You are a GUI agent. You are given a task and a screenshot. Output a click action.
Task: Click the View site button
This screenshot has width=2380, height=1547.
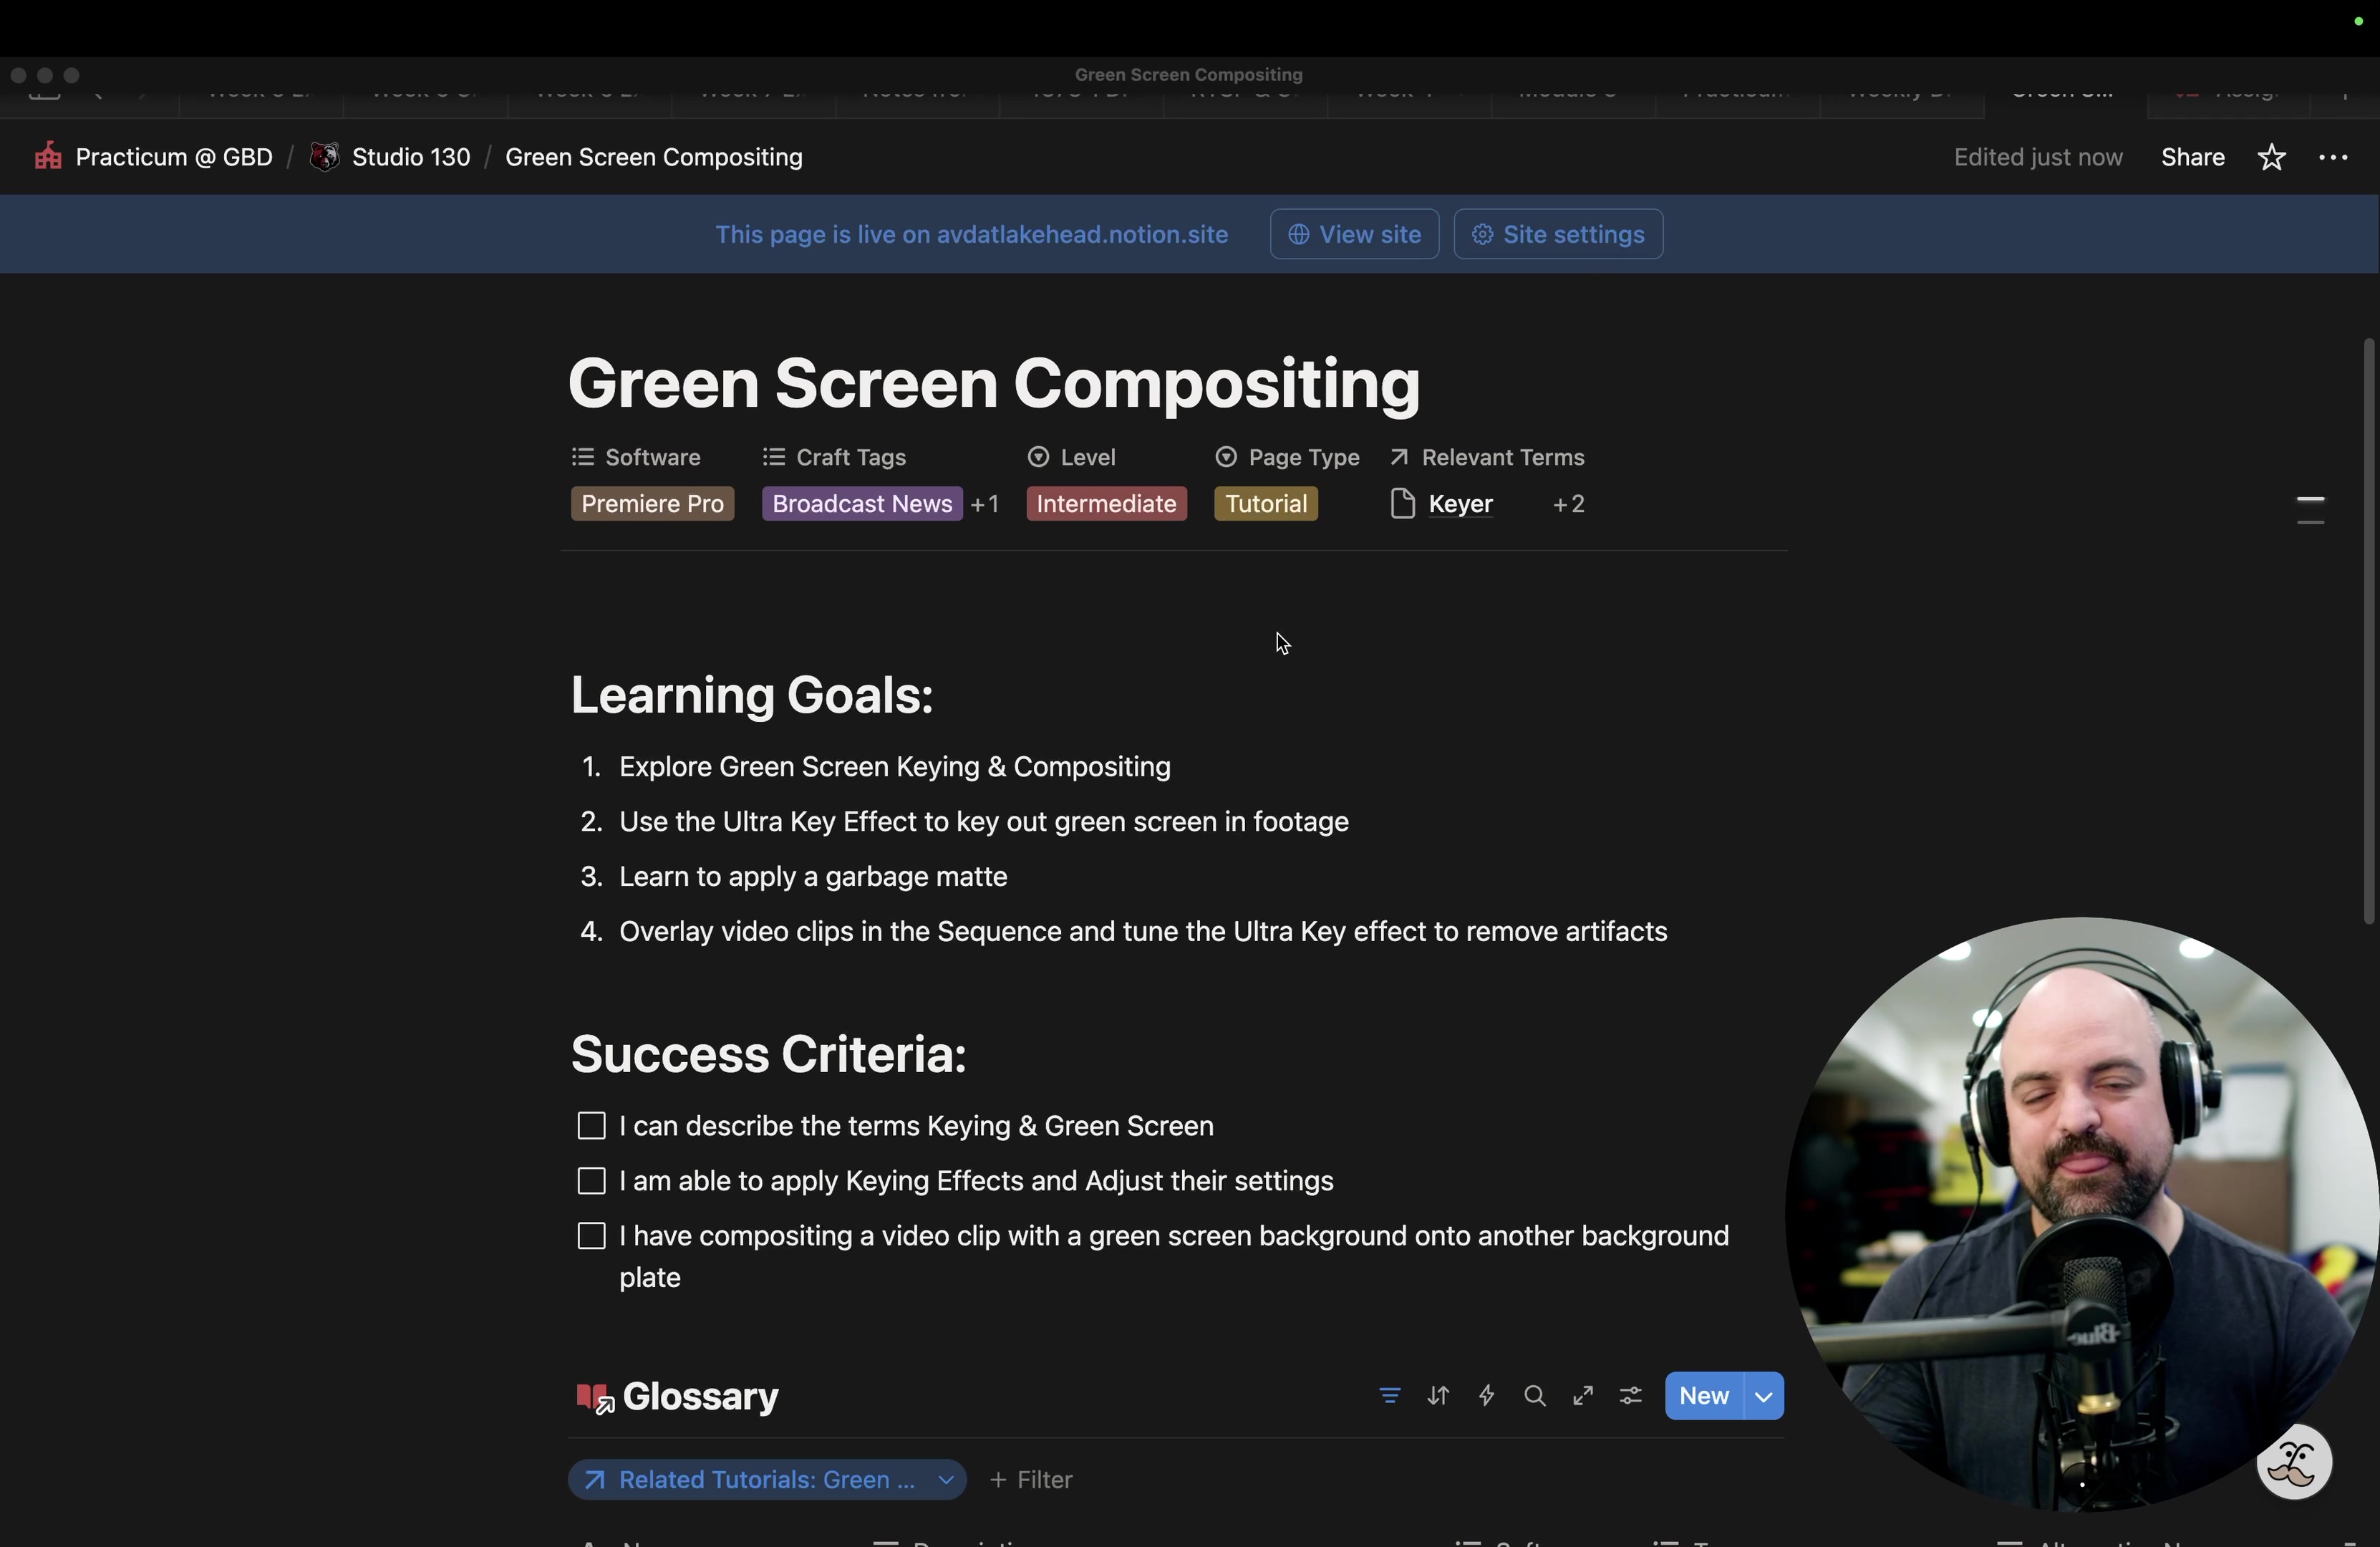[1354, 234]
